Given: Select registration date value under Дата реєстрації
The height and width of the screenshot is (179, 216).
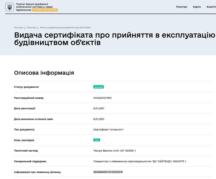Looking at the screenshot, I should [99, 108].
